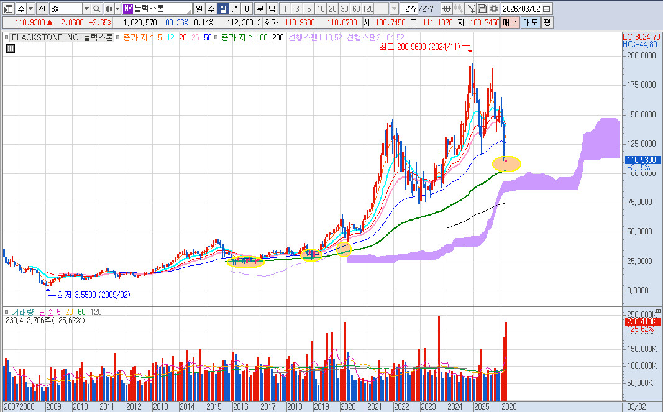Click the 110.9300 current price tag on axis
Screen dimensions: 663x412
(642, 160)
